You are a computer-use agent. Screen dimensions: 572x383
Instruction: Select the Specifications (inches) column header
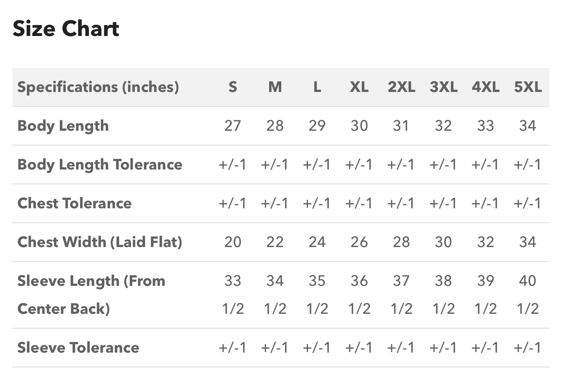[98, 87]
